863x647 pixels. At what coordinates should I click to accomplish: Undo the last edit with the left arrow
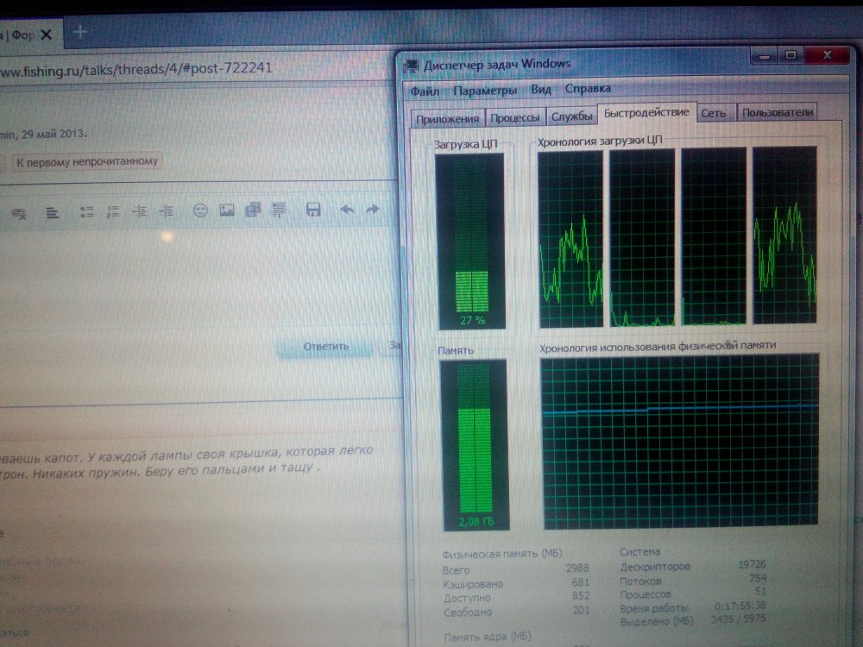(347, 210)
